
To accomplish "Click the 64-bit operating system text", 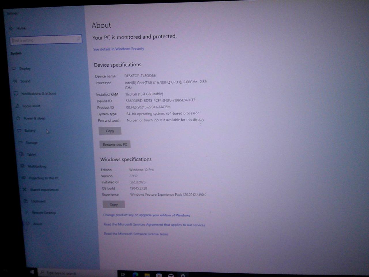I will click(x=163, y=113).
